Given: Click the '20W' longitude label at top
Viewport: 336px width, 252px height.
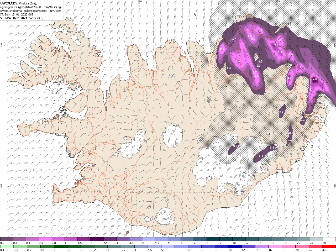Looking at the screenshot, I should pos(140,1).
